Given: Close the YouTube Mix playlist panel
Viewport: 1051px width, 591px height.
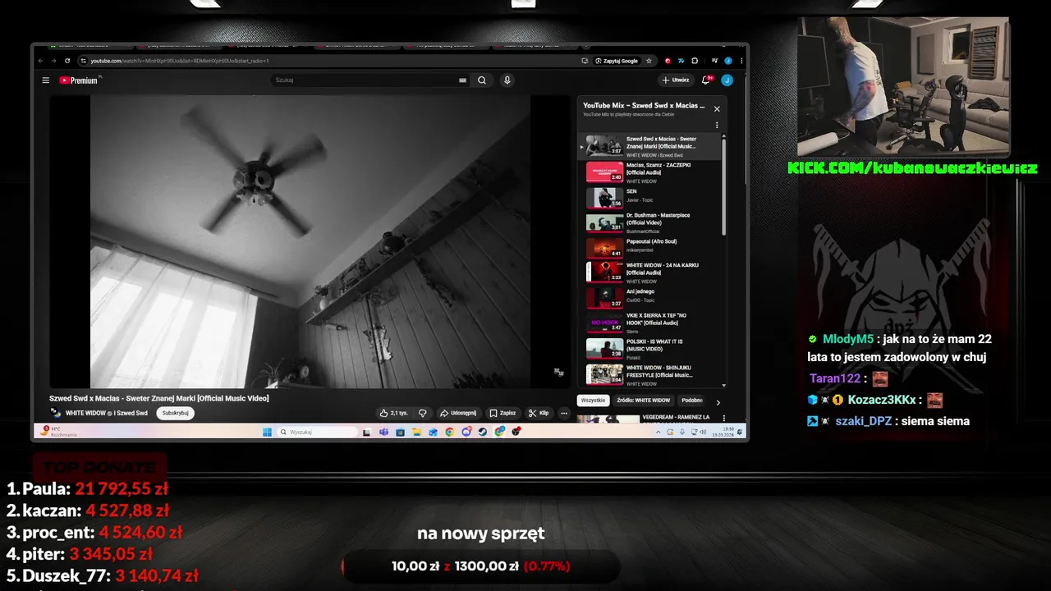Looking at the screenshot, I should point(717,108).
